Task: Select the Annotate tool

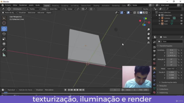Action: pos(4,49)
